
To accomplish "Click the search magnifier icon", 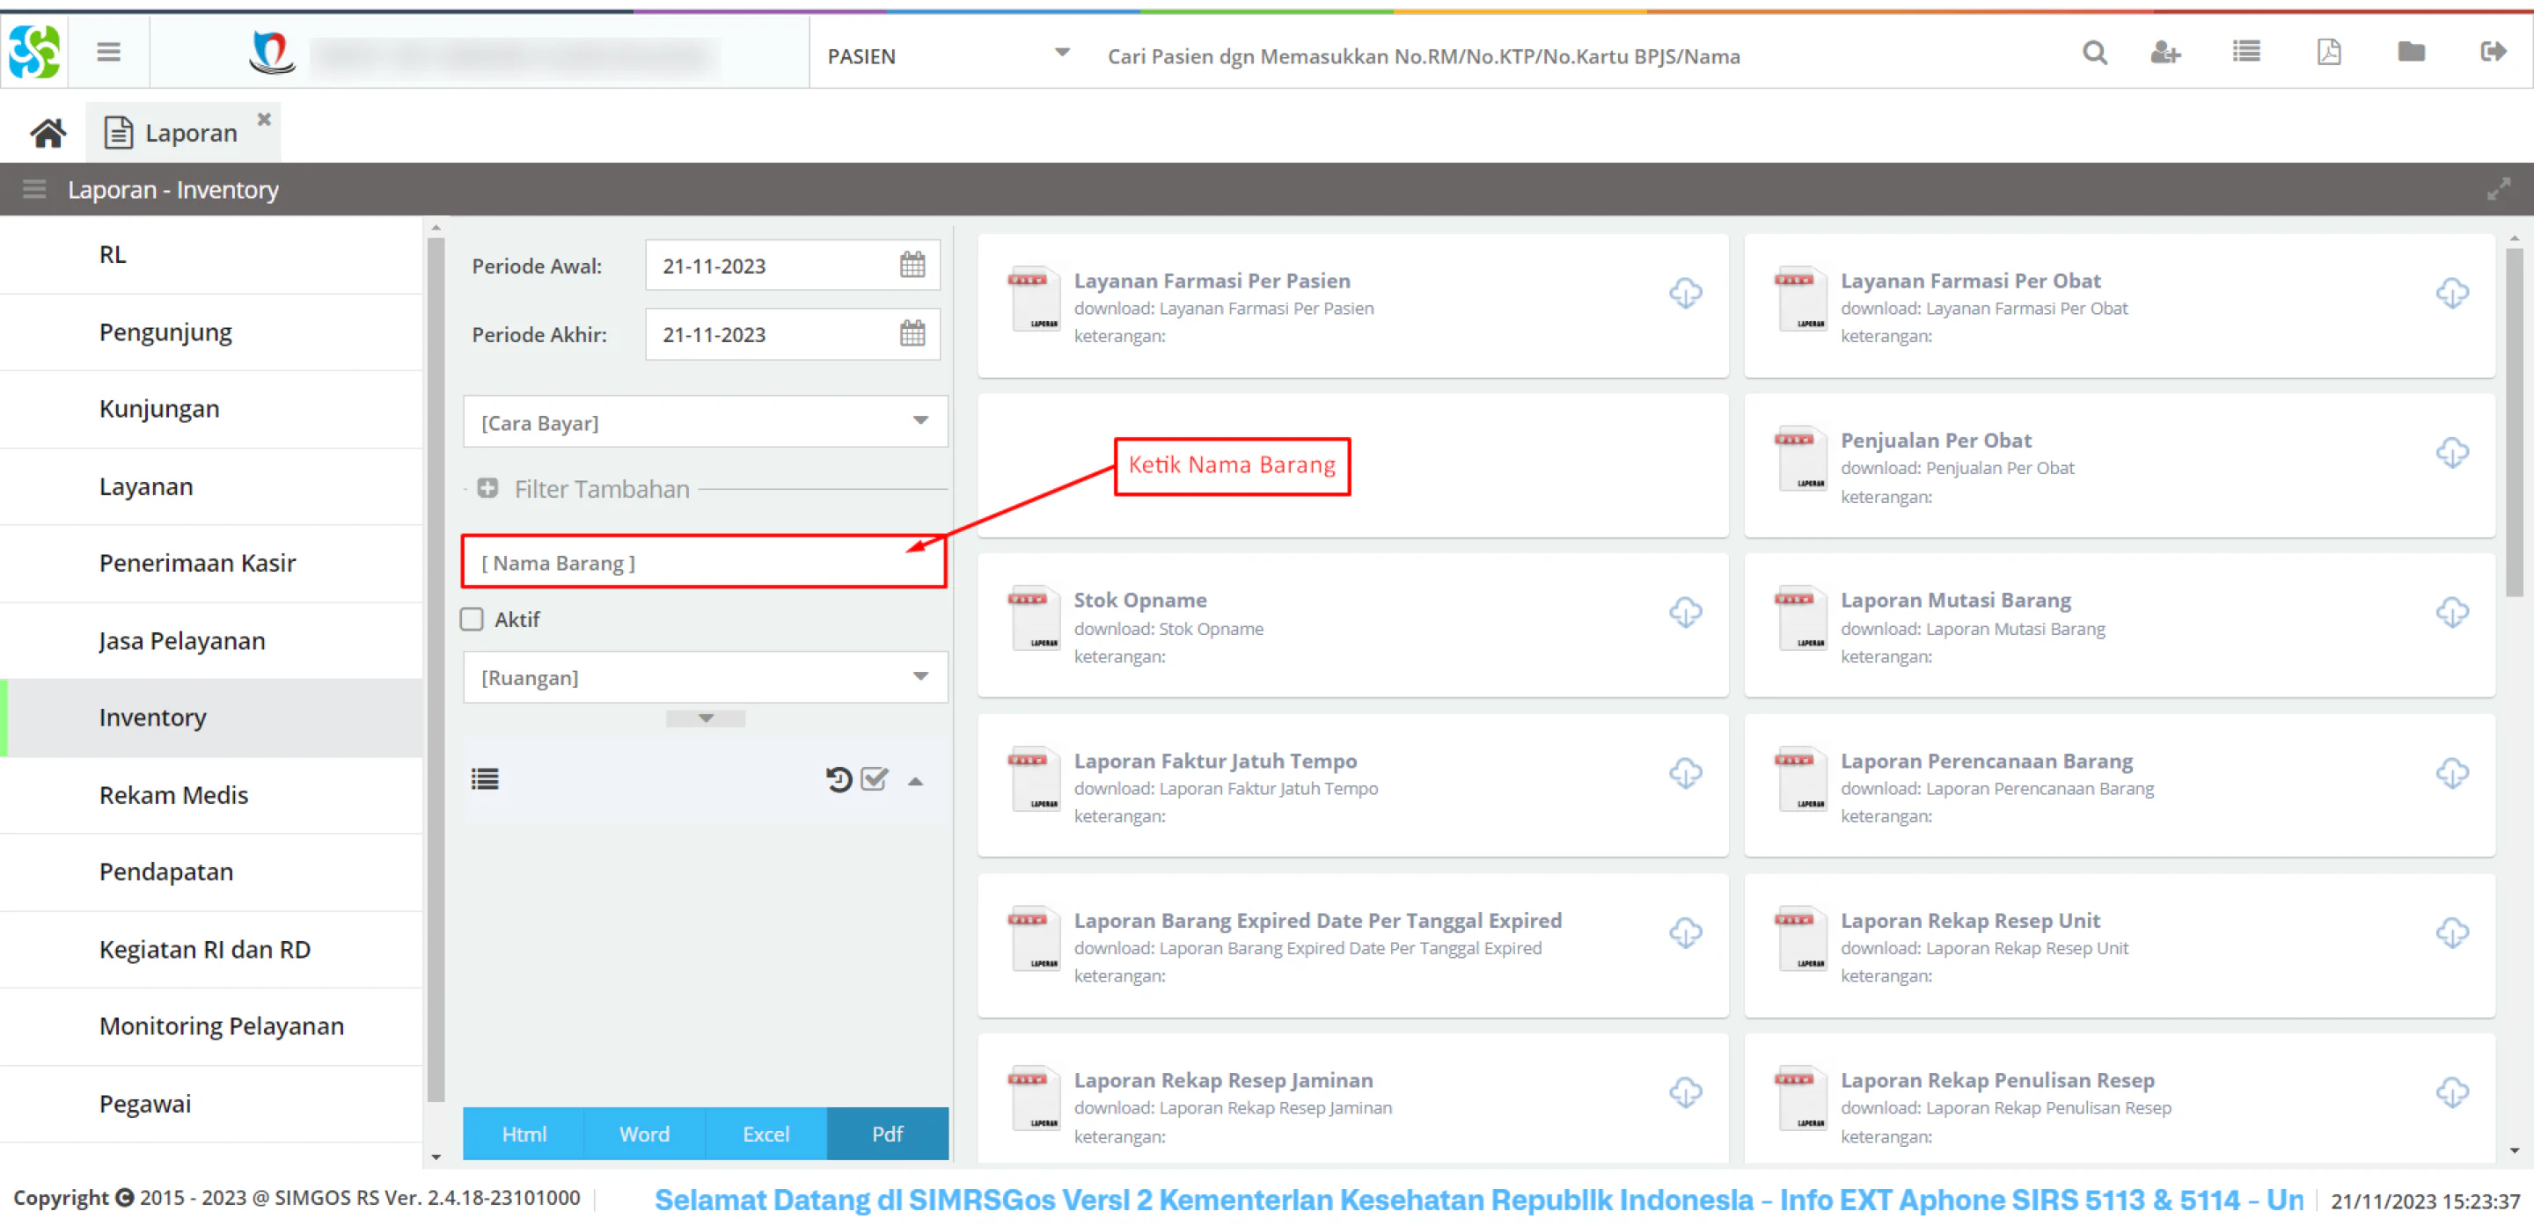I will coord(2094,52).
